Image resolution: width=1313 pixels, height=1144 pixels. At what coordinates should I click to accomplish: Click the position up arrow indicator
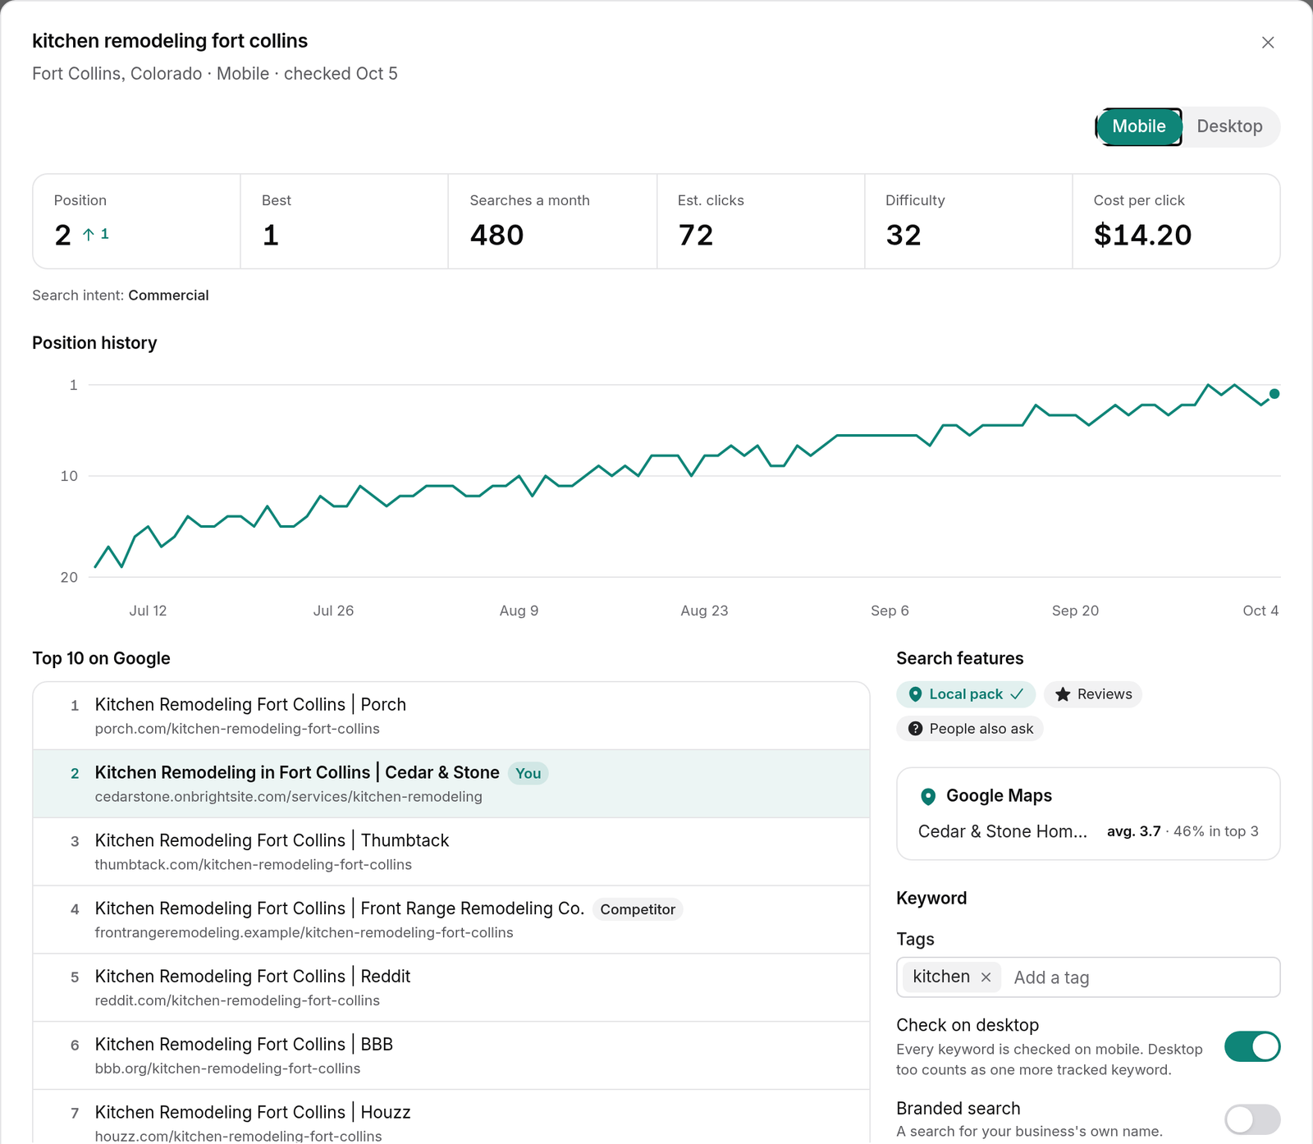pyautogui.click(x=89, y=235)
